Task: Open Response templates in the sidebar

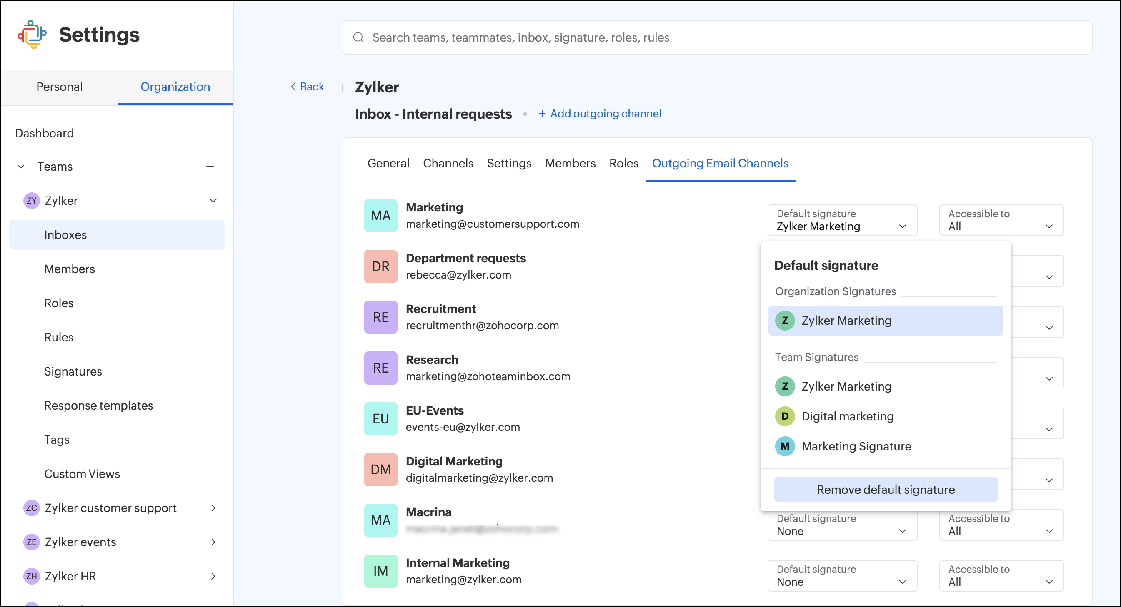Action: point(99,405)
